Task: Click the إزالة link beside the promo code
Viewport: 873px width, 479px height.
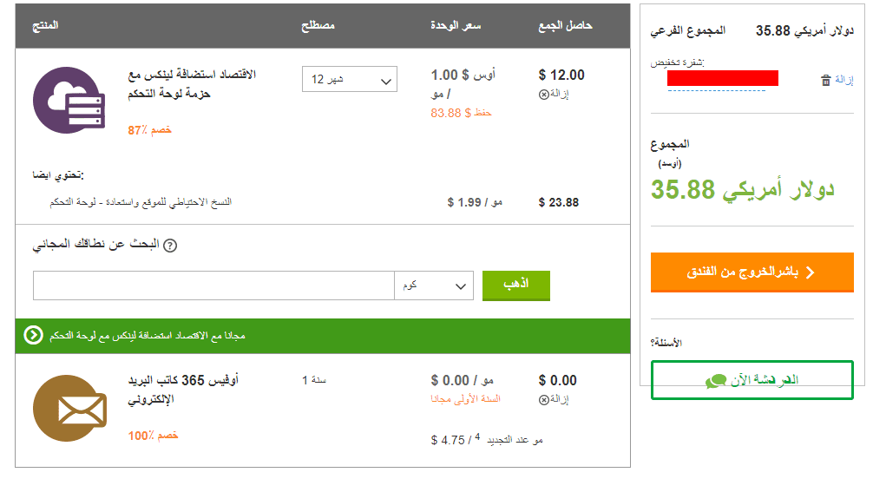Action: (x=844, y=80)
